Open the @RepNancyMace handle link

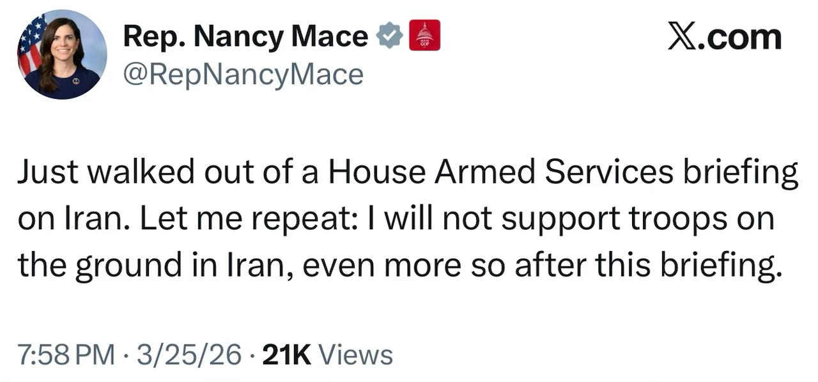pos(243,75)
